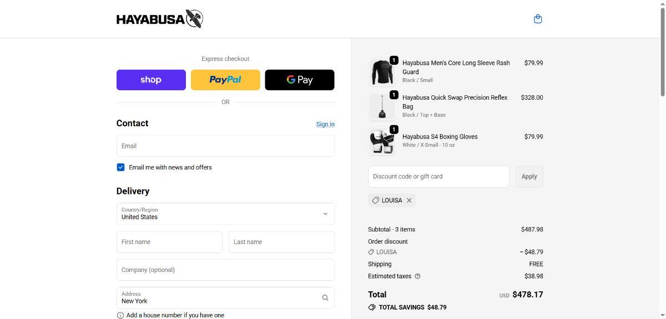Follow the Sign in link
This screenshot has height=319, width=666.
click(x=325, y=124)
